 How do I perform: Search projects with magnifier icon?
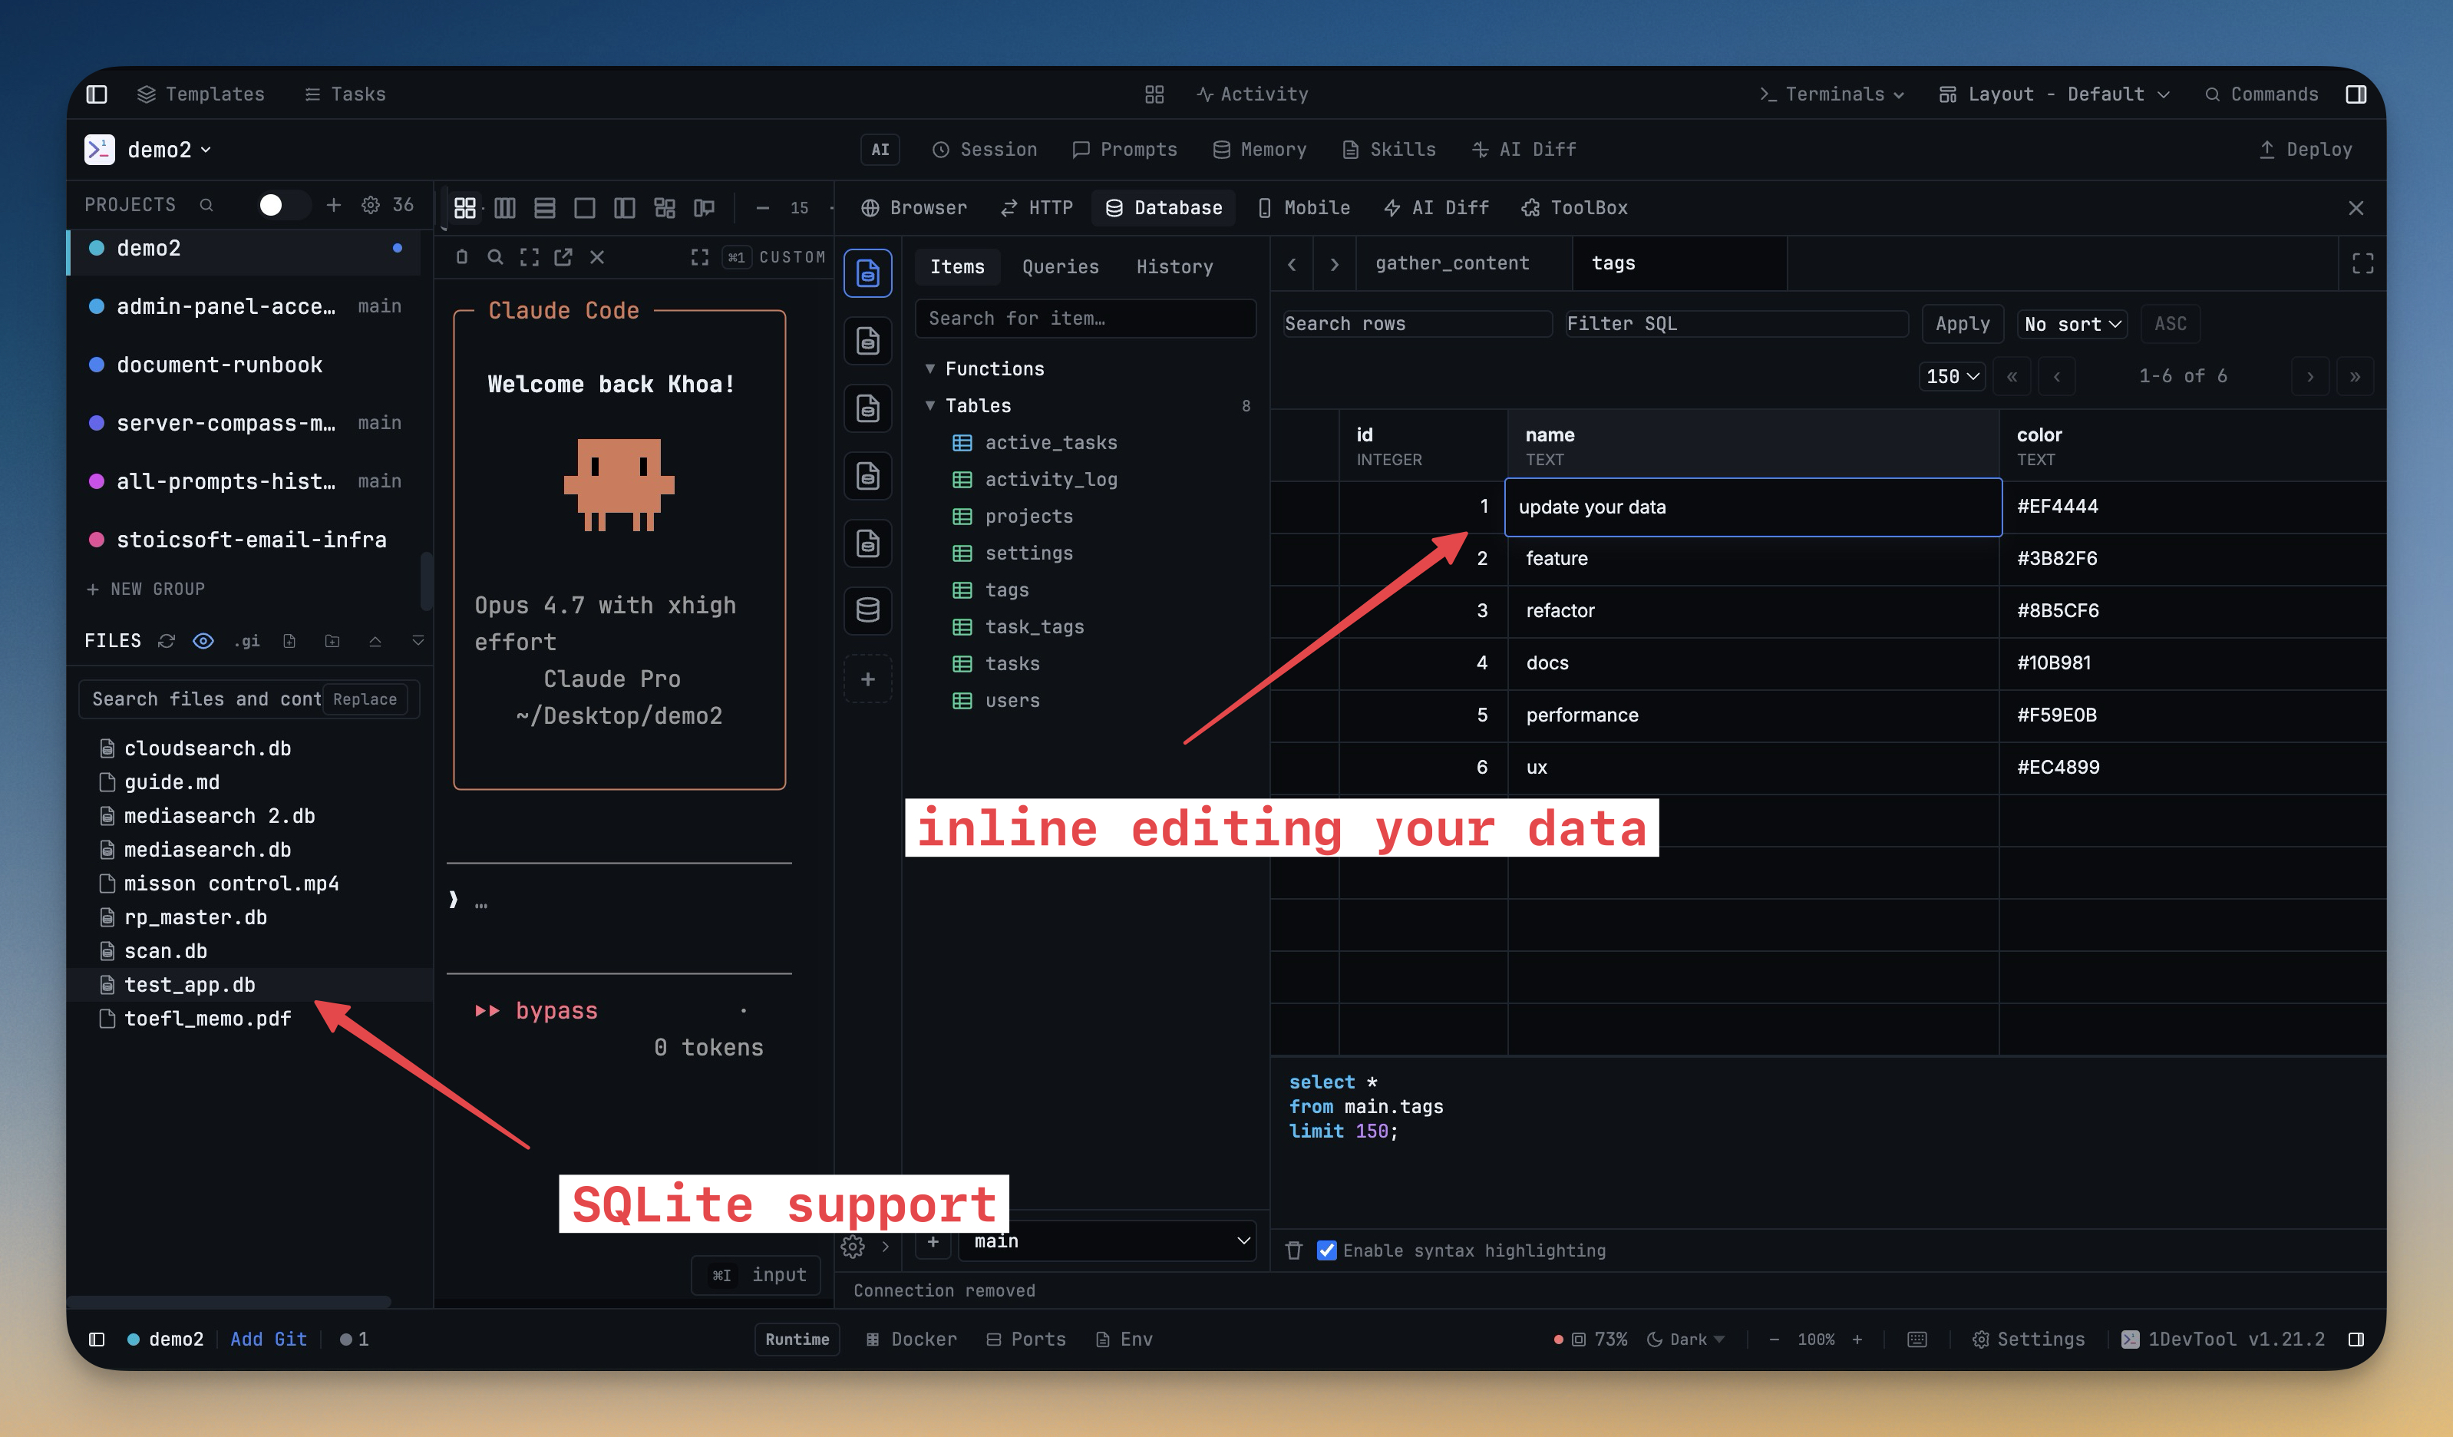[x=206, y=204]
